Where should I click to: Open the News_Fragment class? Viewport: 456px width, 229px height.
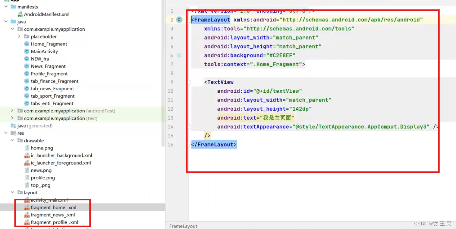click(48, 66)
